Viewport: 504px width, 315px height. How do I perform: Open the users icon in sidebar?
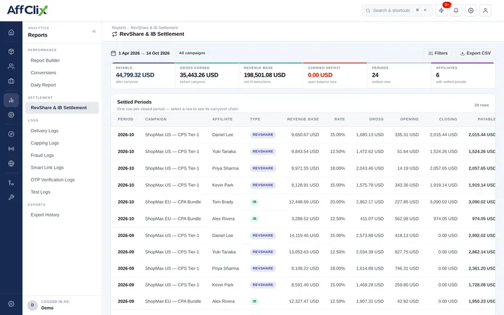click(11, 66)
